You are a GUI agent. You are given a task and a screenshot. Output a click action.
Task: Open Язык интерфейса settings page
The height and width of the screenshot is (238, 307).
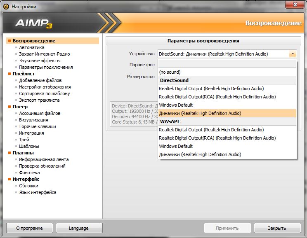tap(38, 192)
